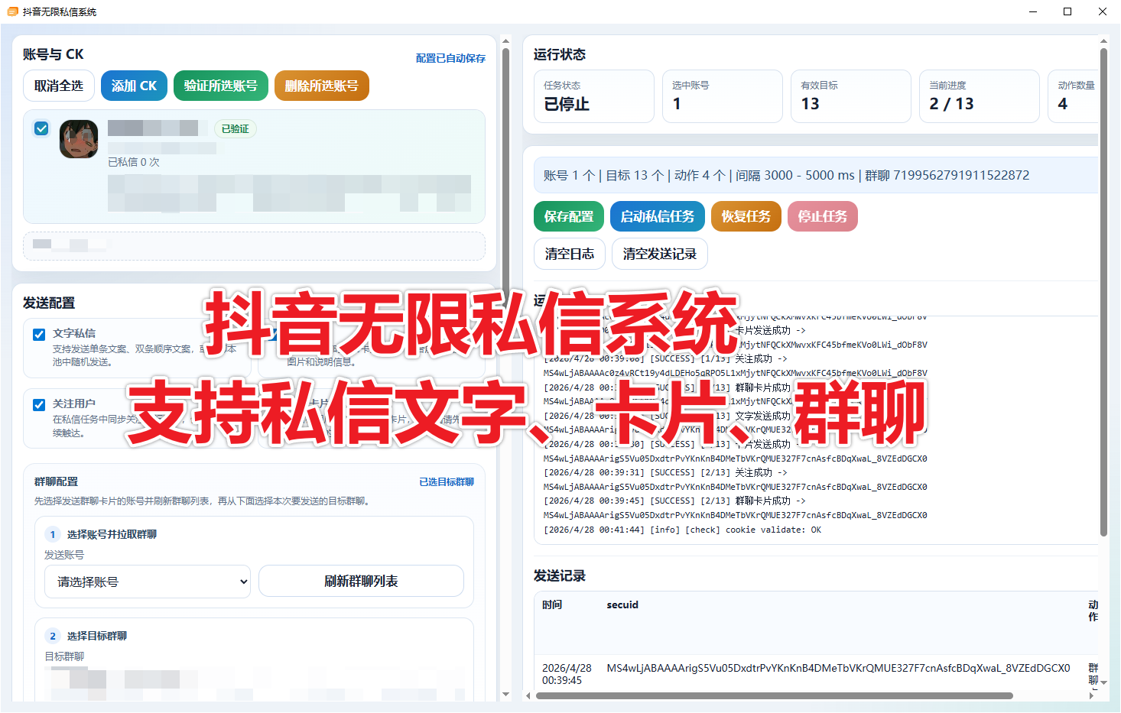
Task: Click the 运行状态 heading
Action: click(x=560, y=54)
